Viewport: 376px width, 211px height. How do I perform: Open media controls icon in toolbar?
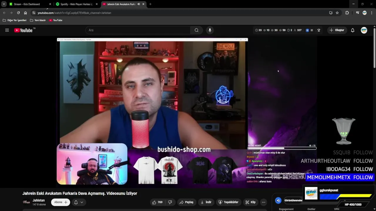pos(357,13)
